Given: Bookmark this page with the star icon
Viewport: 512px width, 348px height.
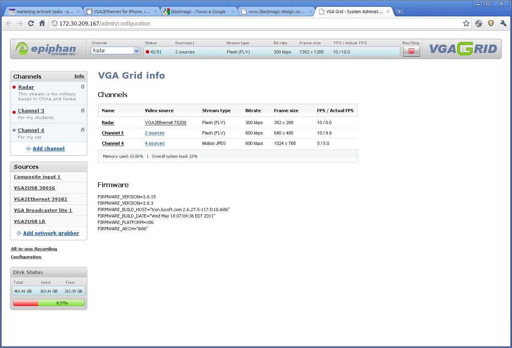Looking at the screenshot, I should pyautogui.click(x=466, y=24).
